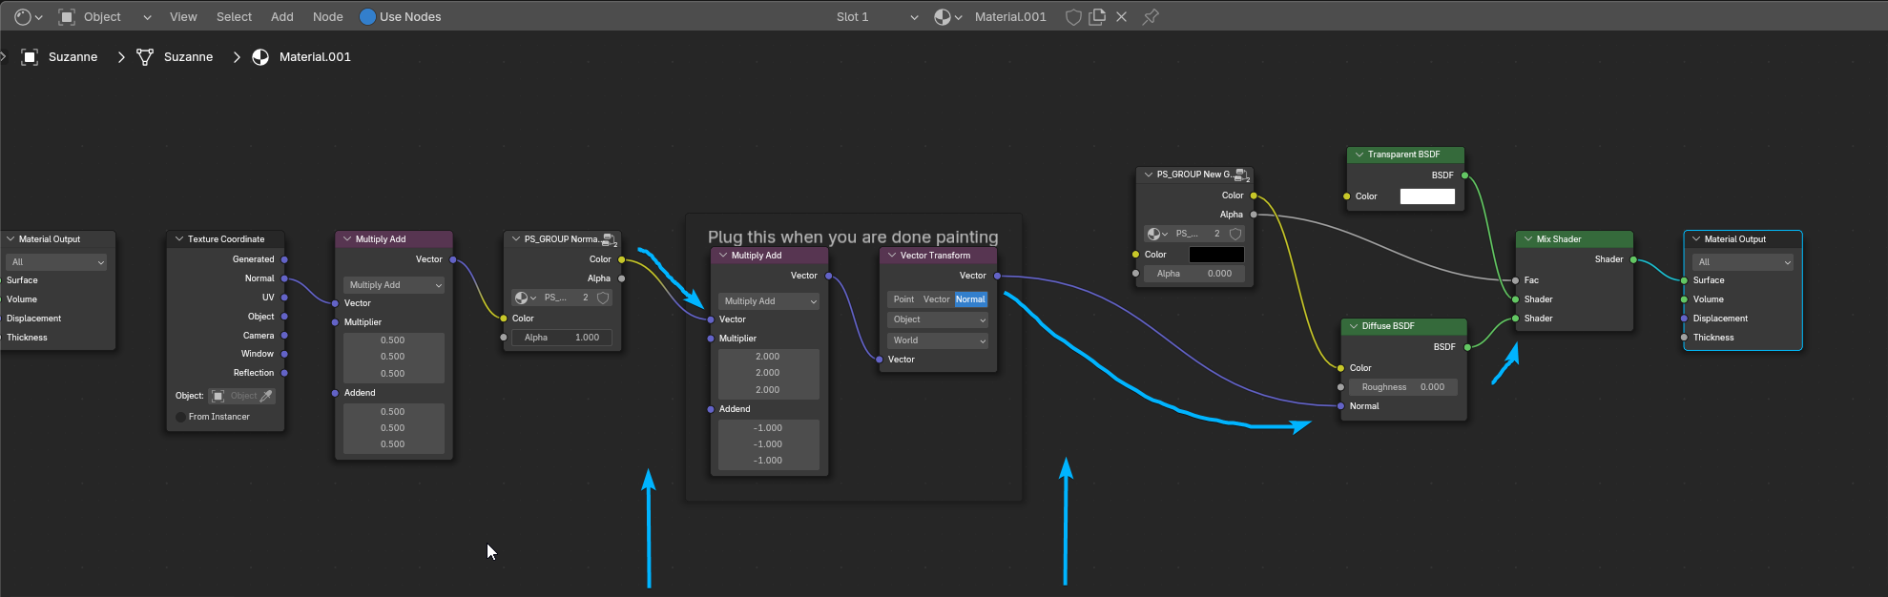Click the Suzanne object breadcrumb label

73,57
